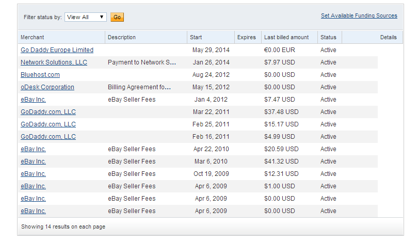
Task: Select eBay Inc. from Mar 6, 2010
Action: [x=33, y=161]
